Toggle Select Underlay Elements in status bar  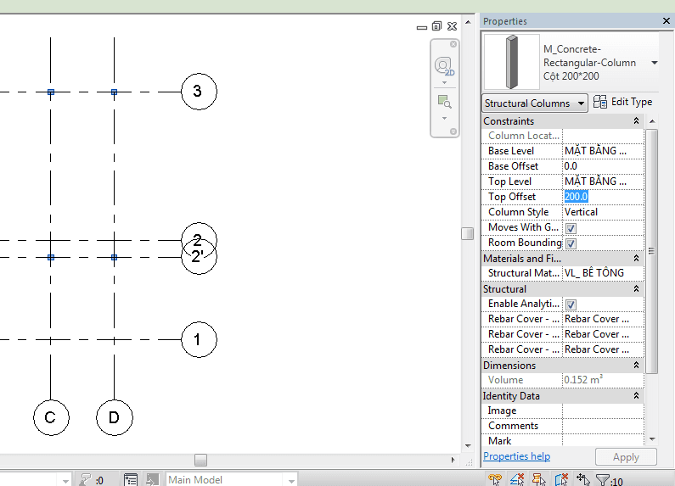pos(516,479)
